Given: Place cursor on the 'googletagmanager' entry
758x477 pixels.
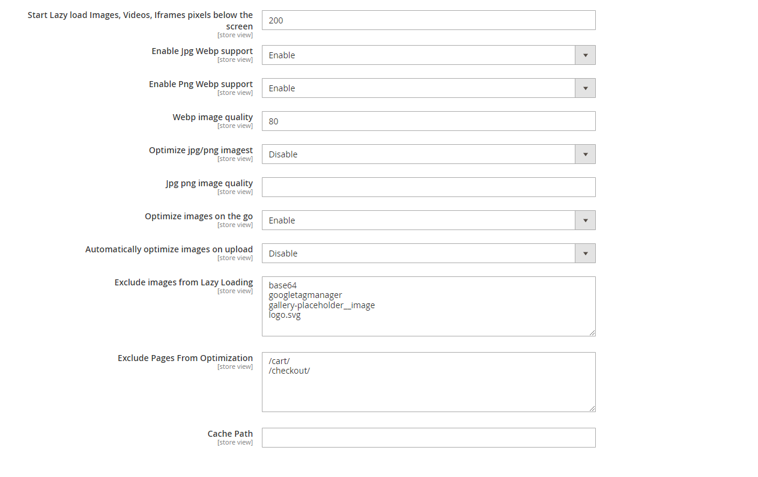Looking at the screenshot, I should click(x=305, y=295).
